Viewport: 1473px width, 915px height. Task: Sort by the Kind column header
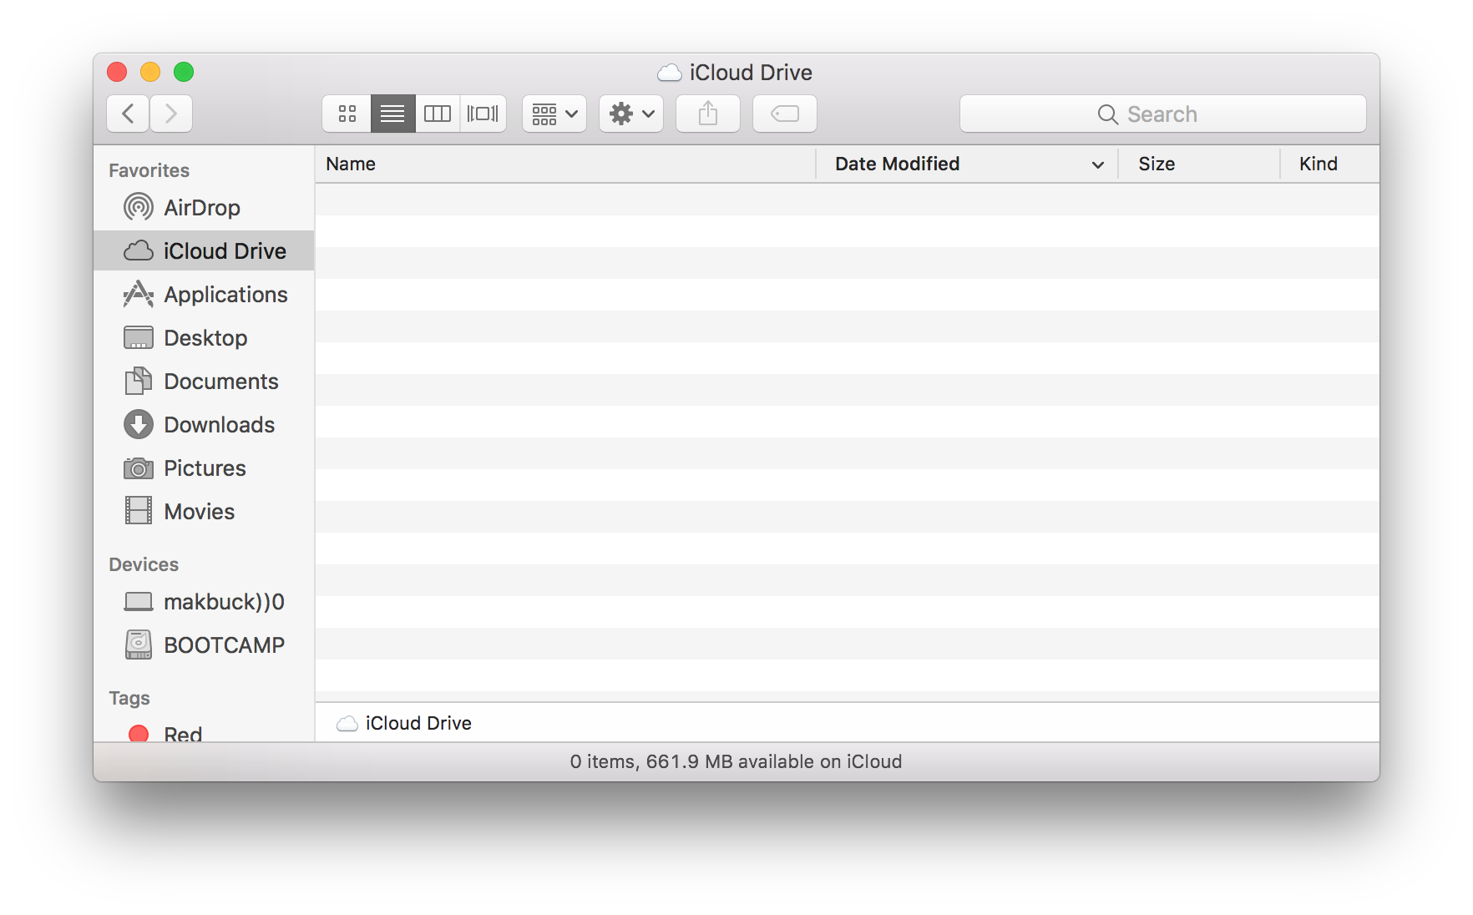point(1330,164)
